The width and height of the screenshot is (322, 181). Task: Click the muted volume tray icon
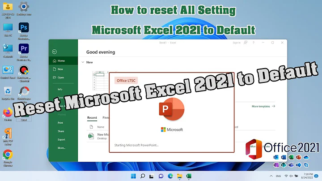click(x=291, y=176)
